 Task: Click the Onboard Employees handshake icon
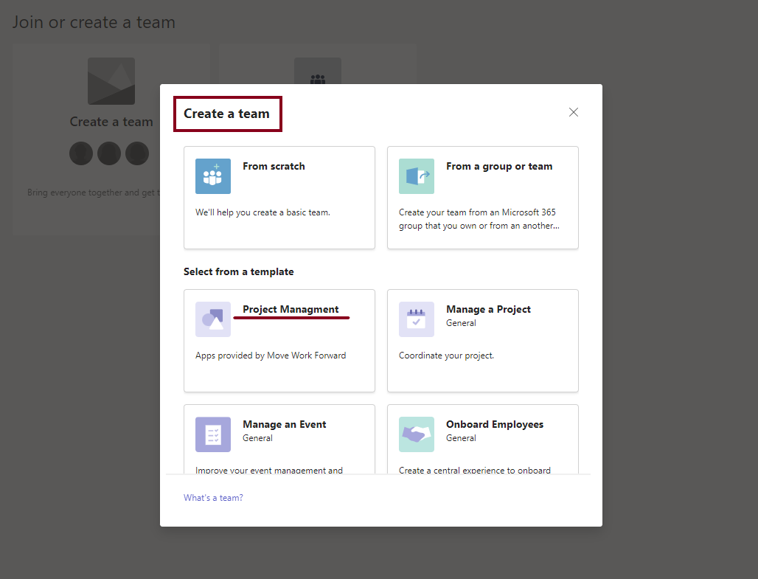[x=416, y=434]
